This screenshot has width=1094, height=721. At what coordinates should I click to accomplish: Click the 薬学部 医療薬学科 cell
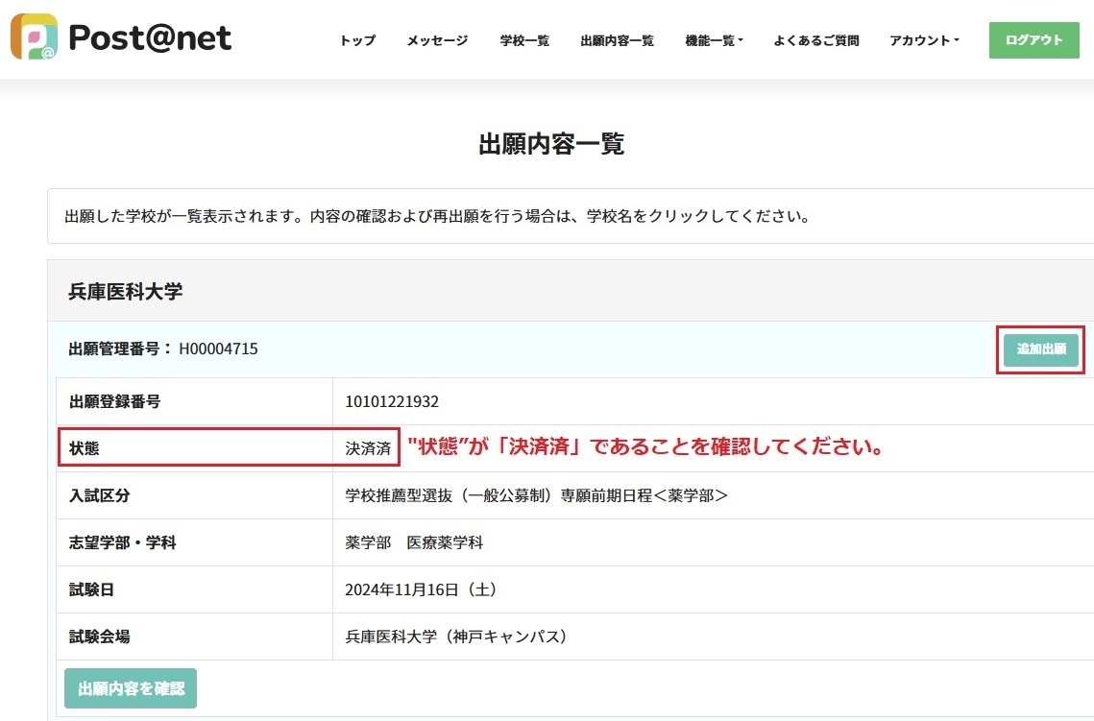click(414, 542)
